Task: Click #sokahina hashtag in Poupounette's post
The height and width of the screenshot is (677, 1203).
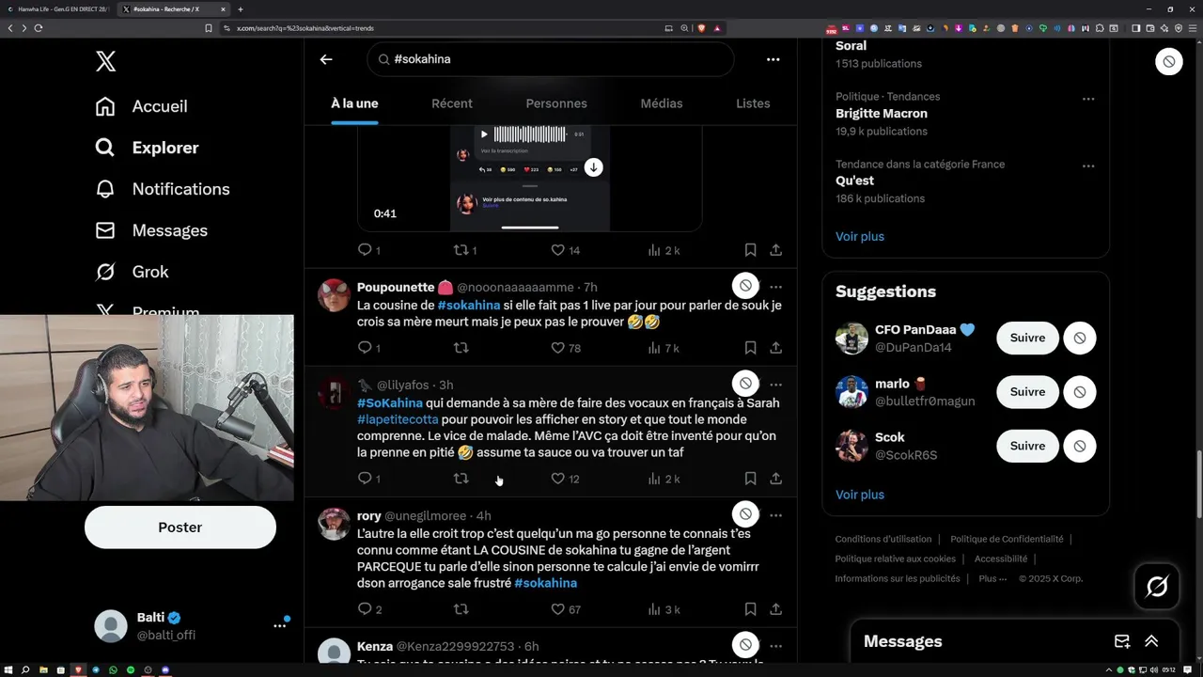Action: click(469, 306)
